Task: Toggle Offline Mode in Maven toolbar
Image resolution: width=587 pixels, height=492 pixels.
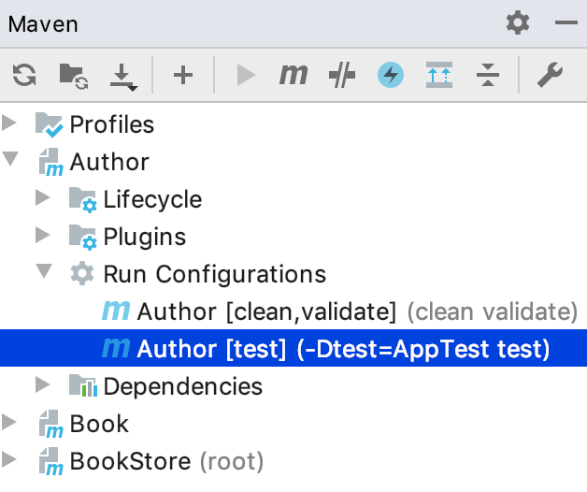Action: [343, 76]
